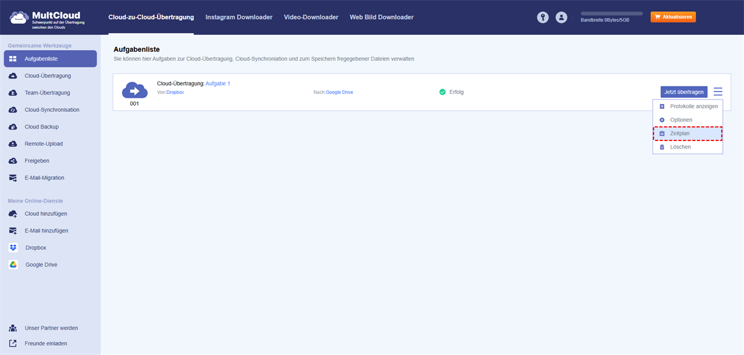
Task: Select Protokolle anzeigen from the menu
Action: tap(688, 106)
